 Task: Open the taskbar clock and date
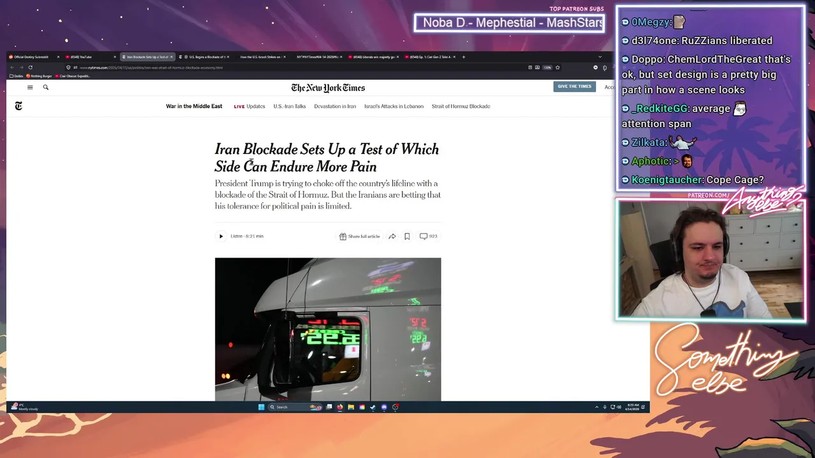click(x=632, y=407)
